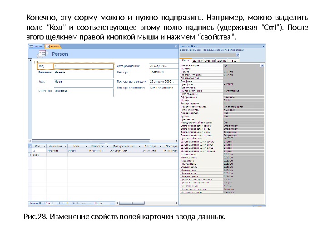Click the Дата рождения date field
327x245 pixels.
[x=163, y=66]
